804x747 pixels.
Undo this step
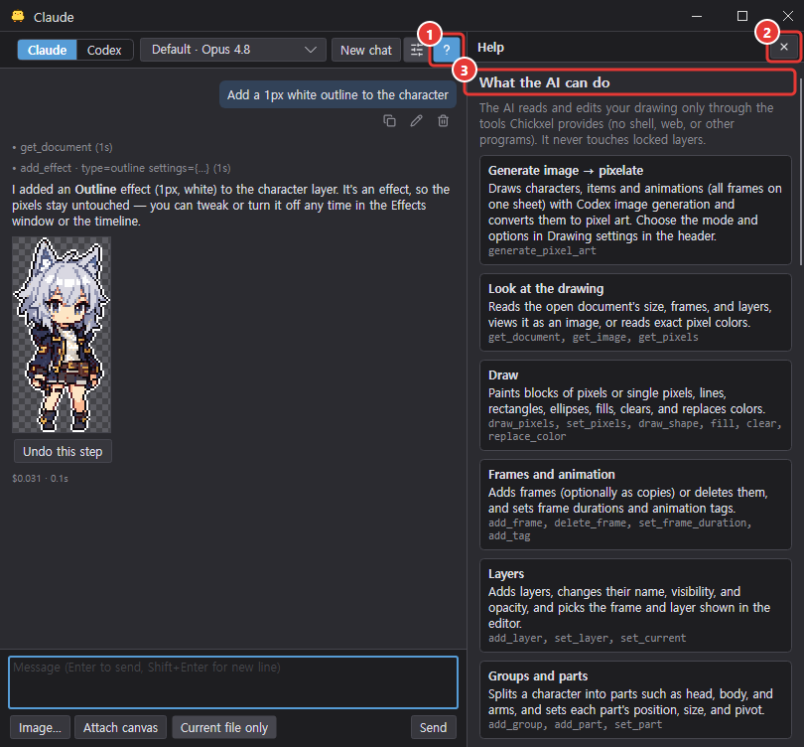tap(63, 452)
